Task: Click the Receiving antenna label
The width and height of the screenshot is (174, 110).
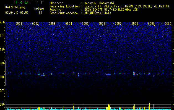Action: 64,13
